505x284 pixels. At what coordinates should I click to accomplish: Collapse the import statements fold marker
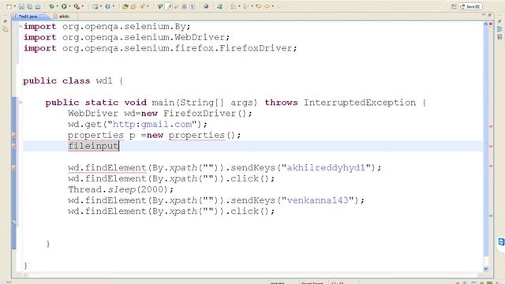click(x=21, y=26)
